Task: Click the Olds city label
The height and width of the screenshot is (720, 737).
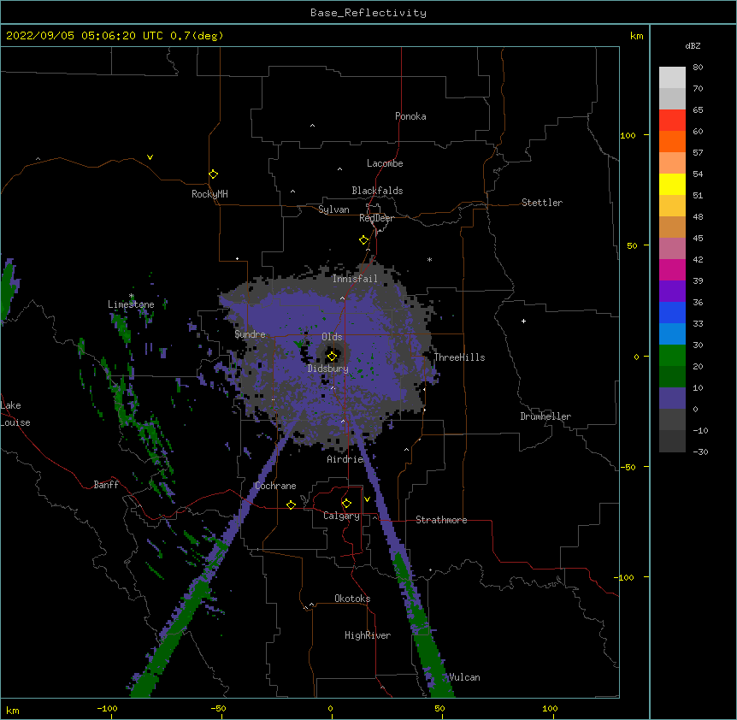Action: coord(332,337)
